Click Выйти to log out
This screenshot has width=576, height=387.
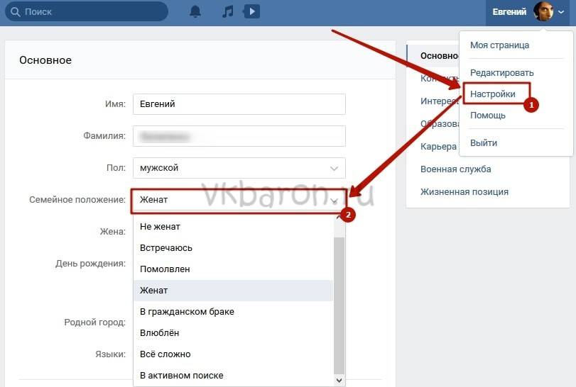click(484, 142)
